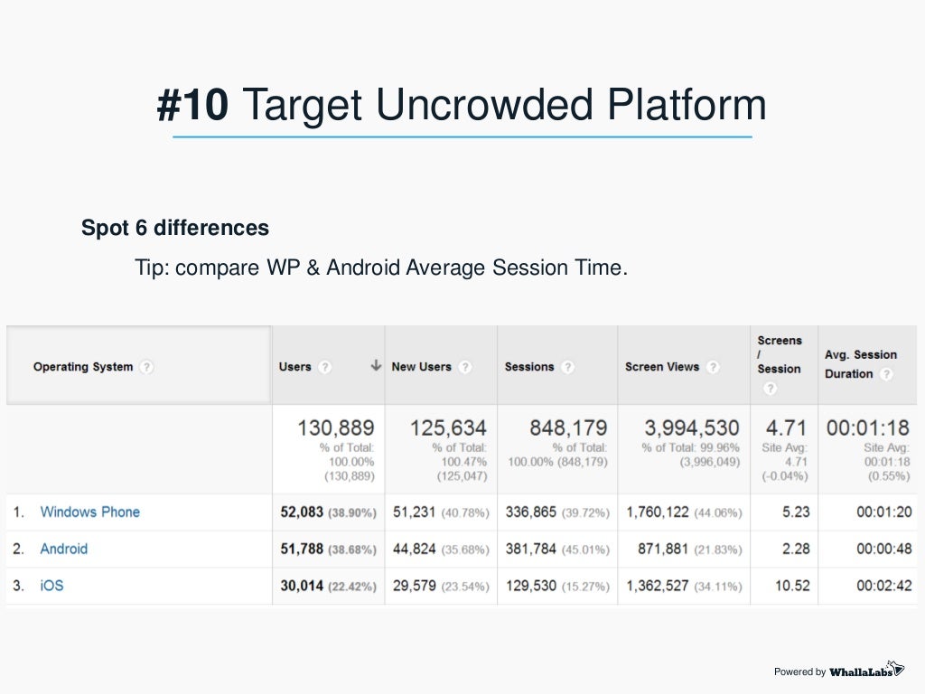Sort by Screen Views column header

[x=662, y=367]
